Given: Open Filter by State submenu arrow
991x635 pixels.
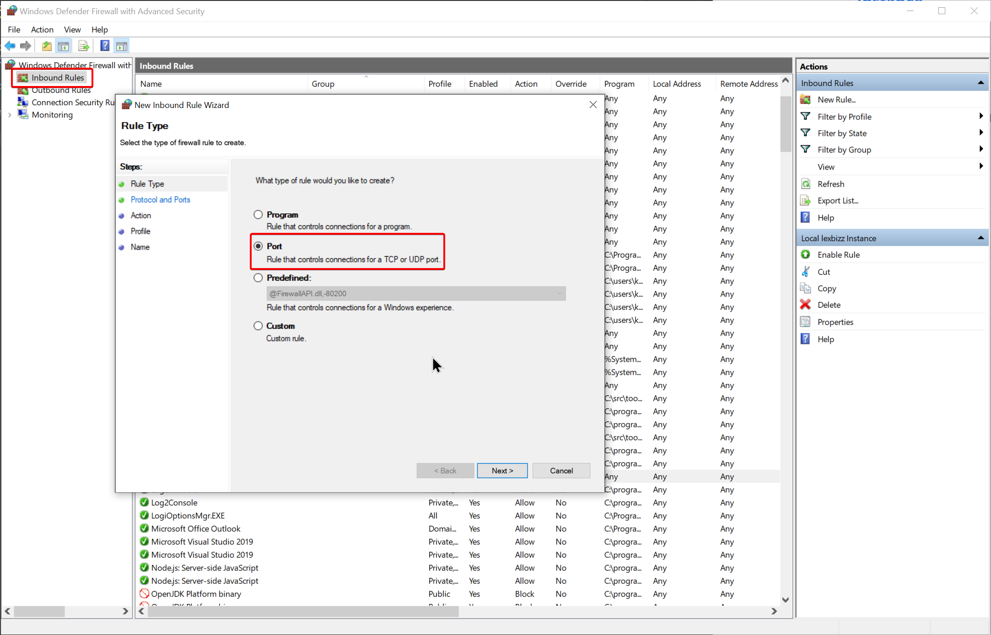Looking at the screenshot, I should pyautogui.click(x=981, y=133).
